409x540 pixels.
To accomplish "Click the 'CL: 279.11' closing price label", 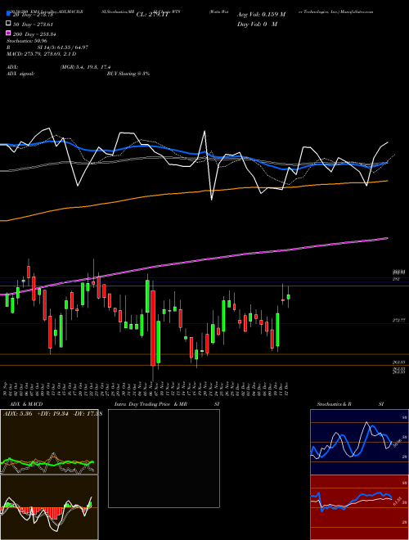I will (x=152, y=15).
